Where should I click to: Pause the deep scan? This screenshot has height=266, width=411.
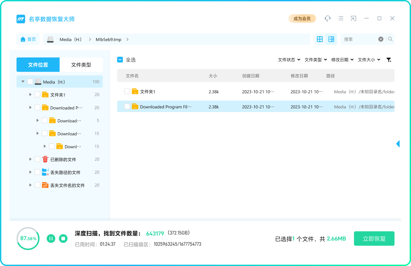[x=51, y=238]
